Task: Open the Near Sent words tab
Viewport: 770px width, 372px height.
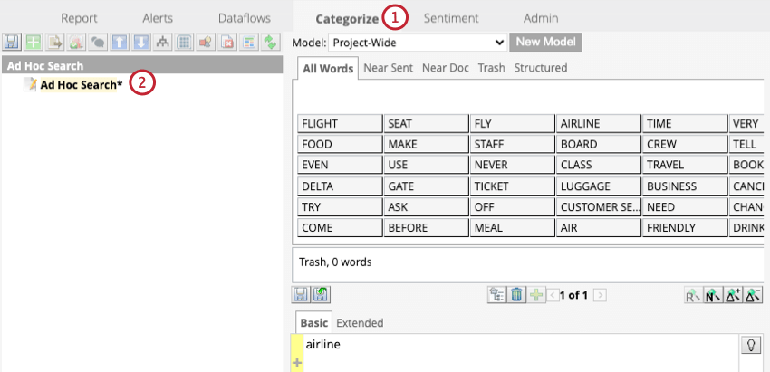Action: click(x=389, y=68)
